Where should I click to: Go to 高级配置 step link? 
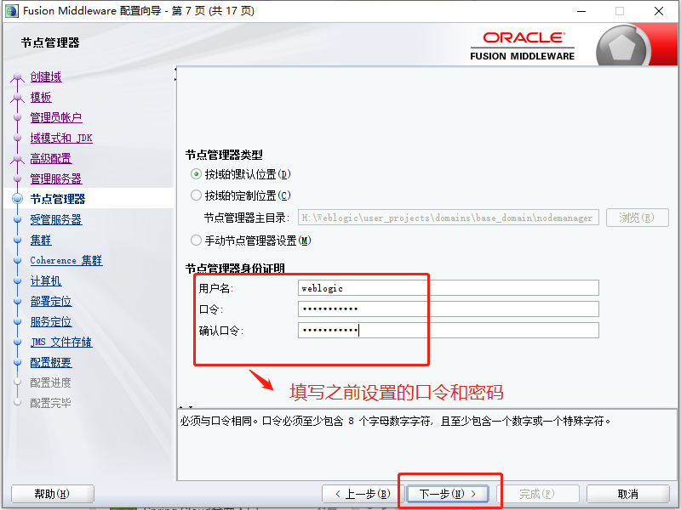(x=51, y=158)
